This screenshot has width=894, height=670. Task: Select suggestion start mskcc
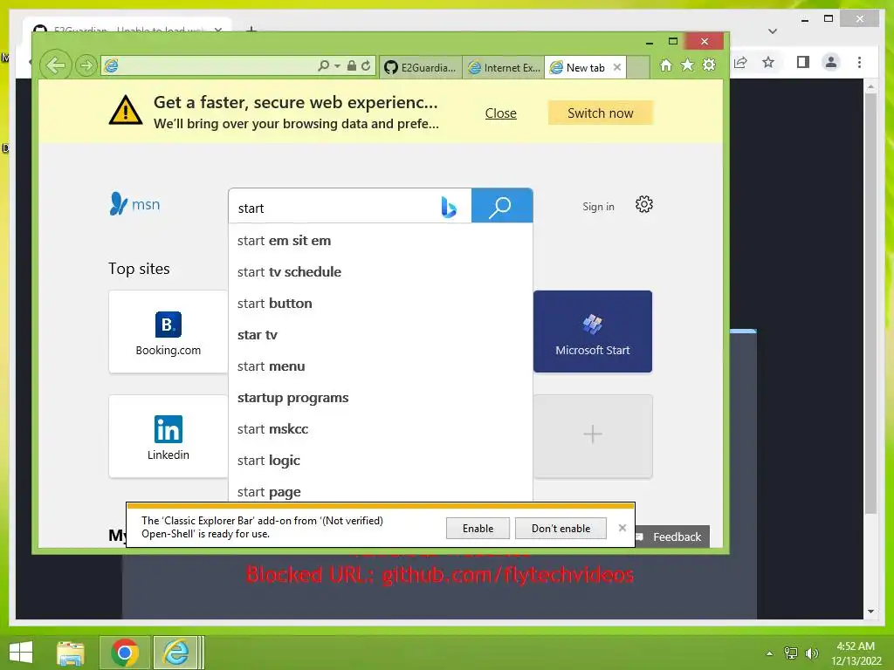coord(381,429)
